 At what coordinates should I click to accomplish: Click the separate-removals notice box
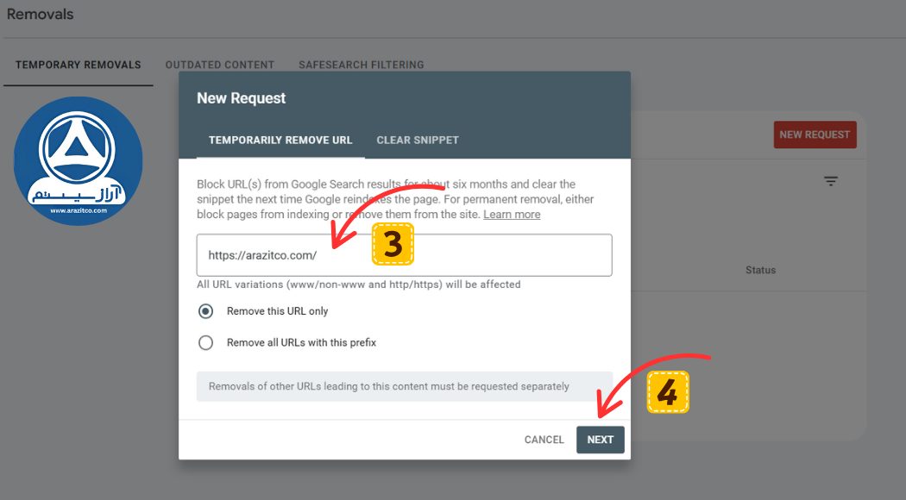404,386
